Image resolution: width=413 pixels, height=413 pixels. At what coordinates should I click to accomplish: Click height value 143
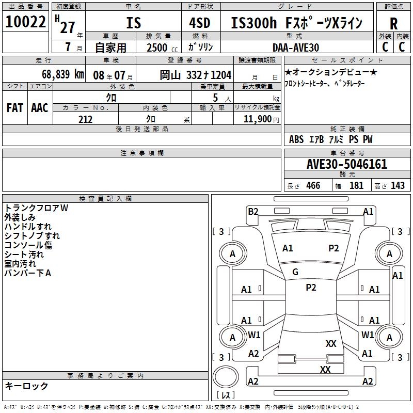pos(398,185)
